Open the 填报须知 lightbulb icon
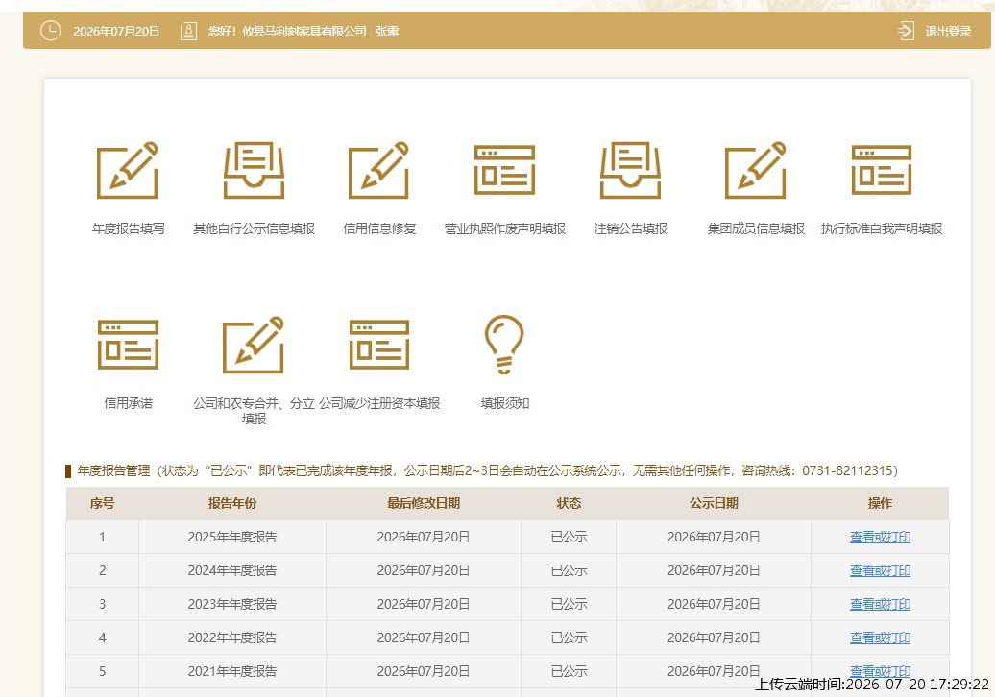The height and width of the screenshot is (697, 995). (504, 345)
